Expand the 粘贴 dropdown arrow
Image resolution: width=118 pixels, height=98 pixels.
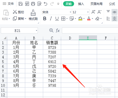[9, 19]
